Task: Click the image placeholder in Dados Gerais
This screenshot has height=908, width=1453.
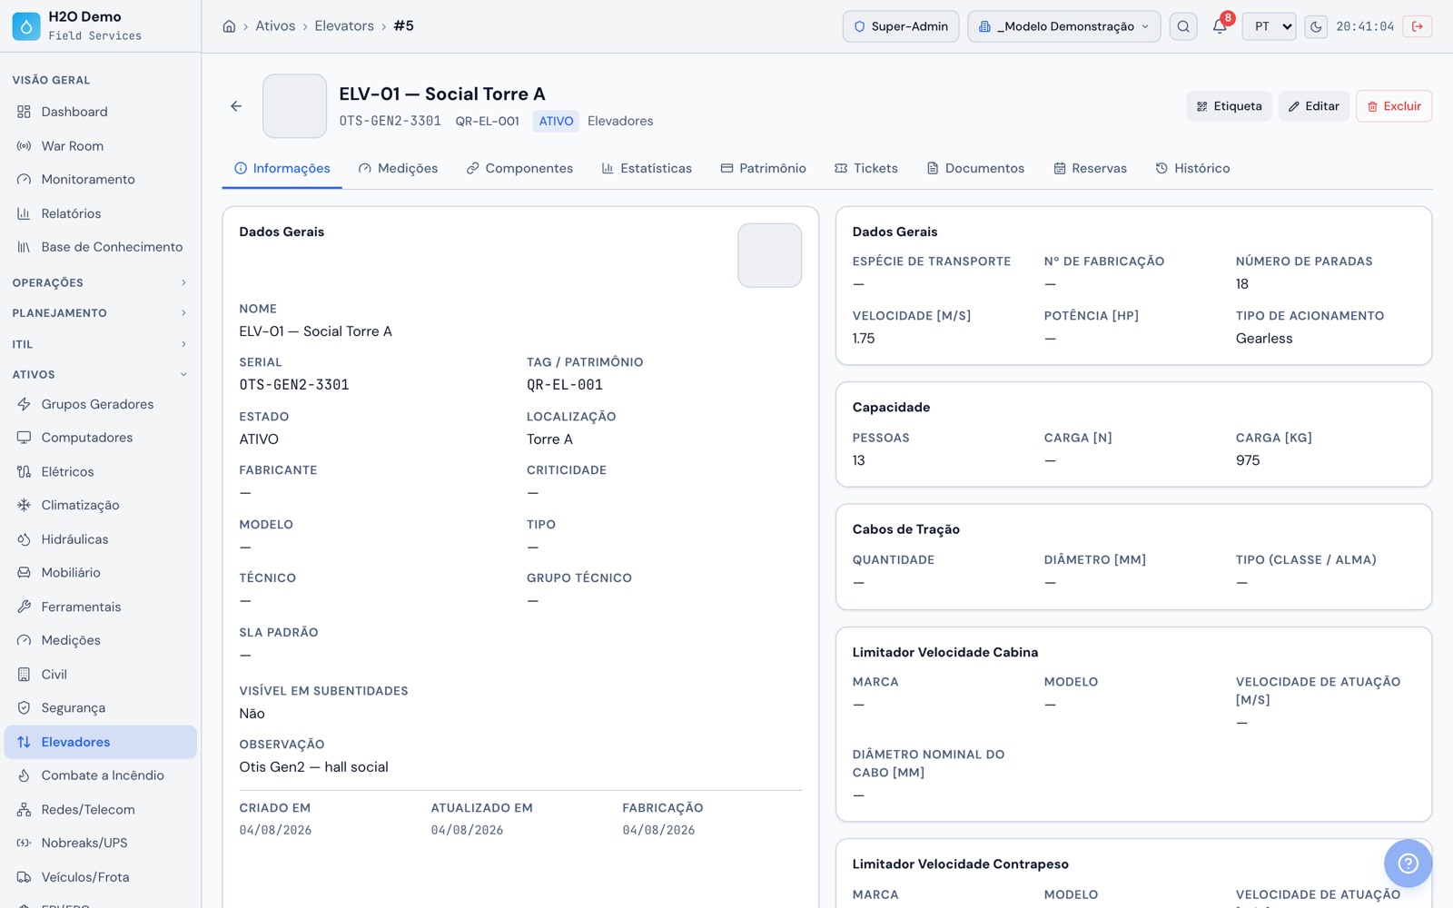Action: tap(769, 255)
